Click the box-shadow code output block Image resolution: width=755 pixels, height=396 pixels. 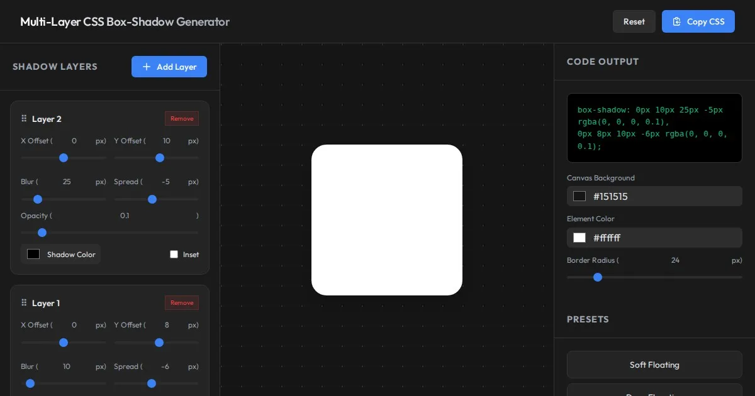[654, 128]
